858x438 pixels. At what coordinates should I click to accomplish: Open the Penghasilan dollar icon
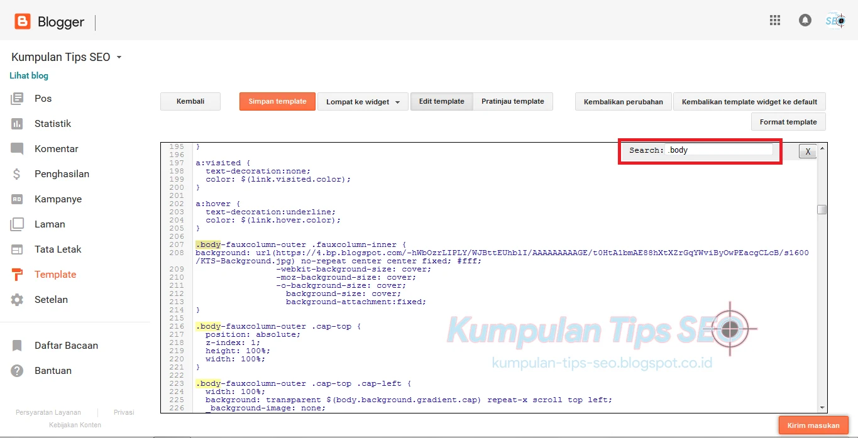(23, 173)
